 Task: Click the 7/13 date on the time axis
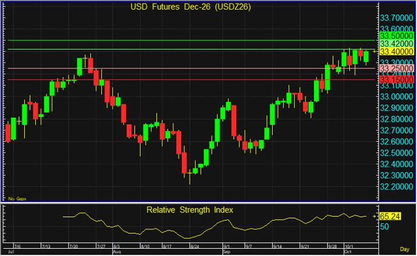46,247
